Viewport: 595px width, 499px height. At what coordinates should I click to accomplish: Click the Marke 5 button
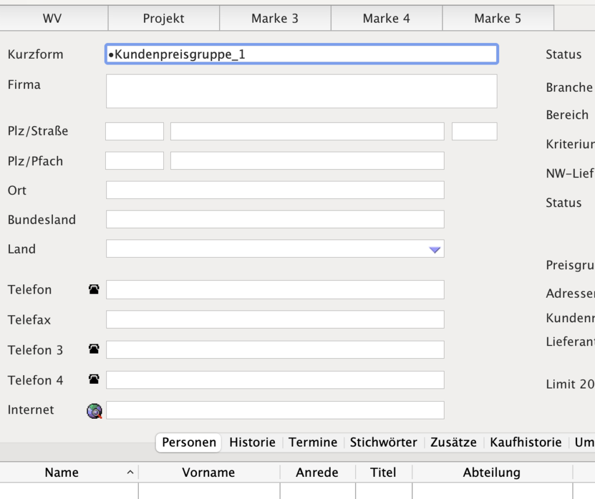coord(497,19)
